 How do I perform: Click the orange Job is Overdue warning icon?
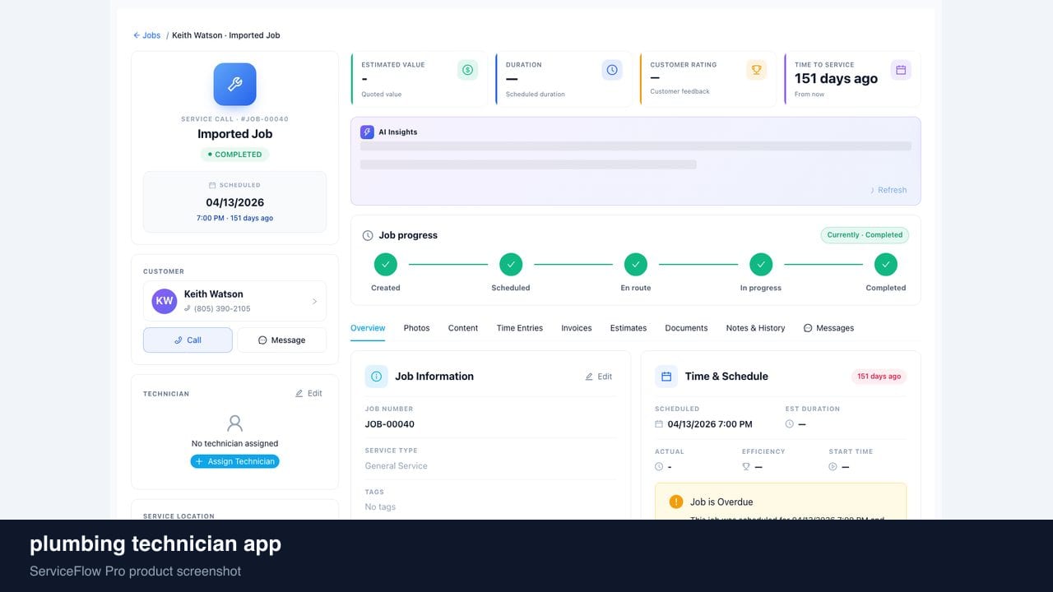pos(676,502)
